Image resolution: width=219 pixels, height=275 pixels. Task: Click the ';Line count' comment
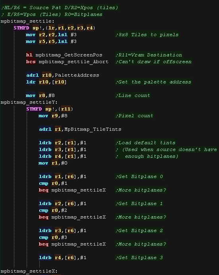click(x=133, y=96)
